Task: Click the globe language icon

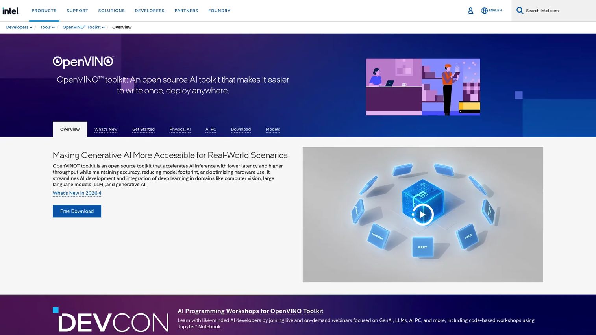Action: (x=484, y=11)
